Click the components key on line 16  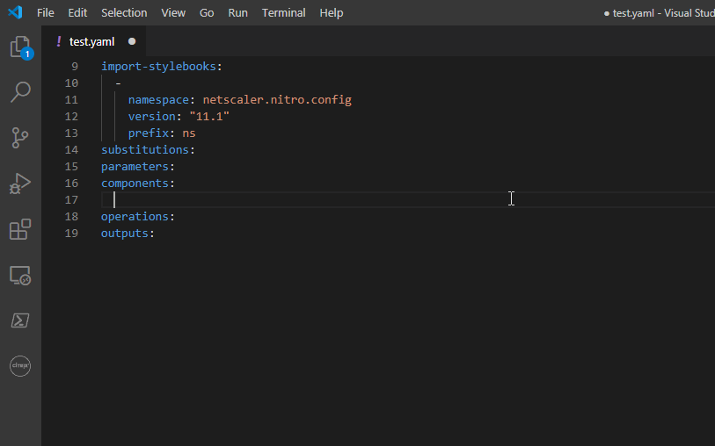click(135, 183)
